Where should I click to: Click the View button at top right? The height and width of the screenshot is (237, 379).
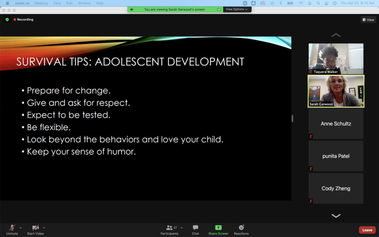(x=368, y=20)
